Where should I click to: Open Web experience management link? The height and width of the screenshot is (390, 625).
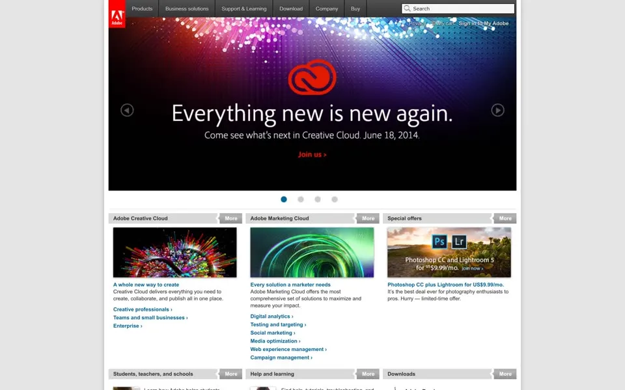tap(288, 350)
